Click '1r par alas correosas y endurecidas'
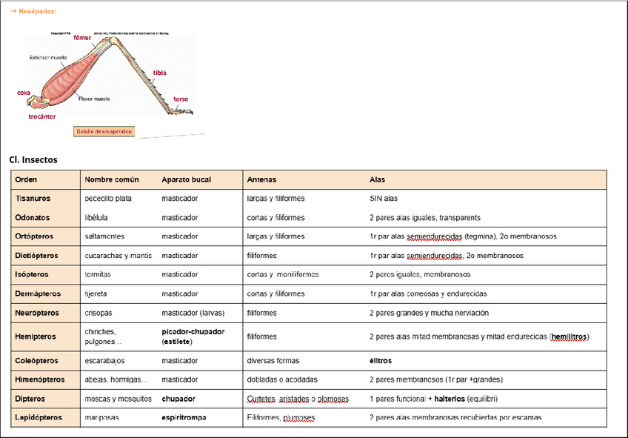The height and width of the screenshot is (438, 628). click(x=428, y=293)
